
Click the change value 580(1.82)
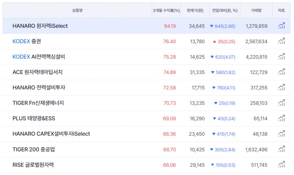point(225,72)
